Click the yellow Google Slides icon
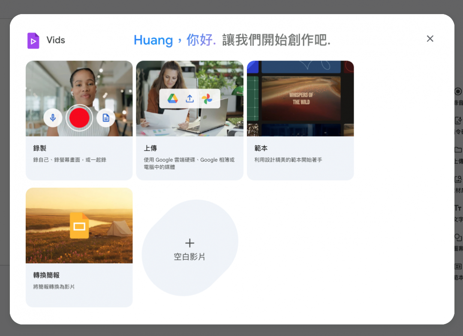 pos(79,225)
